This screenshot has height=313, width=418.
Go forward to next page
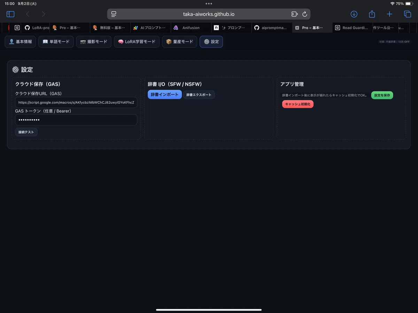click(x=44, y=14)
